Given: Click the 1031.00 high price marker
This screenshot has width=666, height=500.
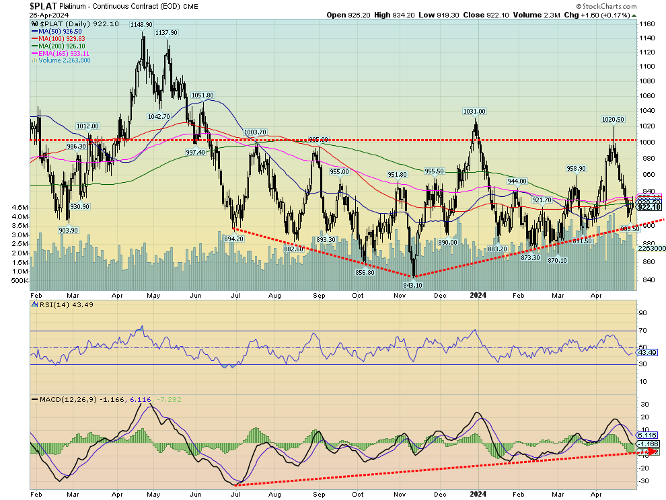Looking at the screenshot, I should point(474,112).
